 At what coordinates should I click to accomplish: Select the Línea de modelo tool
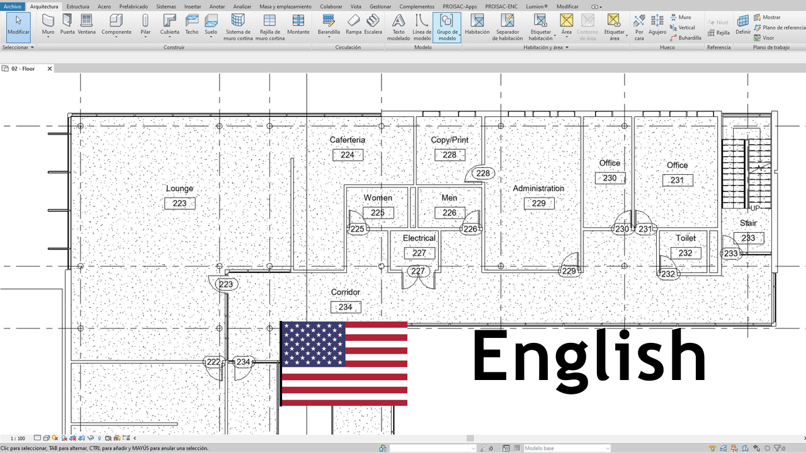[422, 27]
